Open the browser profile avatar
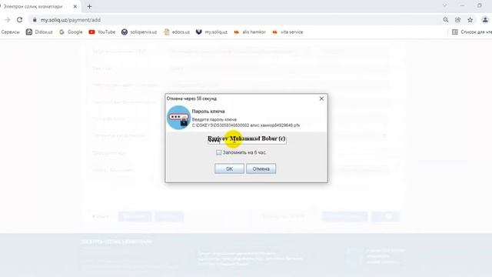Image resolution: width=492 pixels, height=277 pixels. coord(485,20)
